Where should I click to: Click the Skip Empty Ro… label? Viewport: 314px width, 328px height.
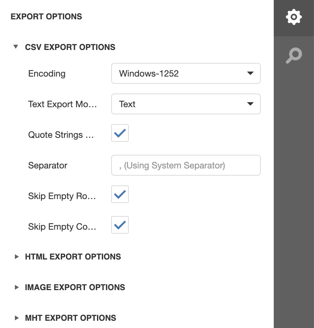pyautogui.click(x=62, y=196)
